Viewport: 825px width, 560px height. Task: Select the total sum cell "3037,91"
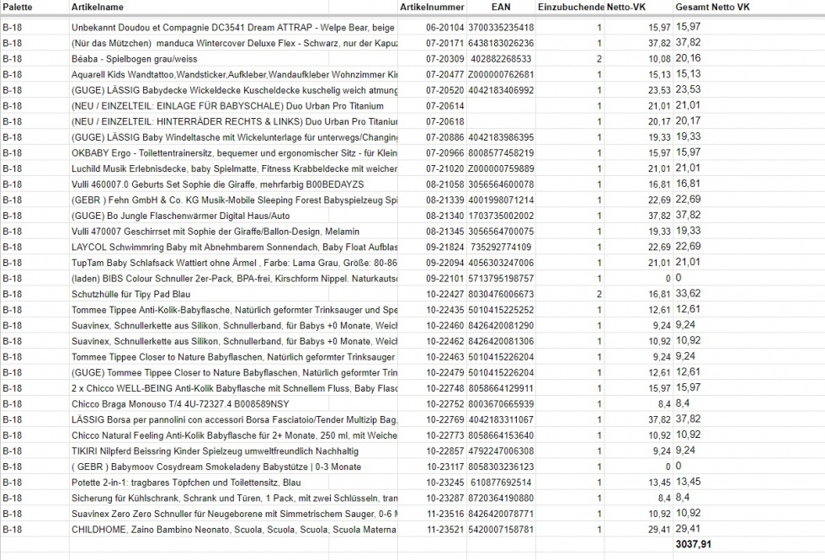(694, 544)
